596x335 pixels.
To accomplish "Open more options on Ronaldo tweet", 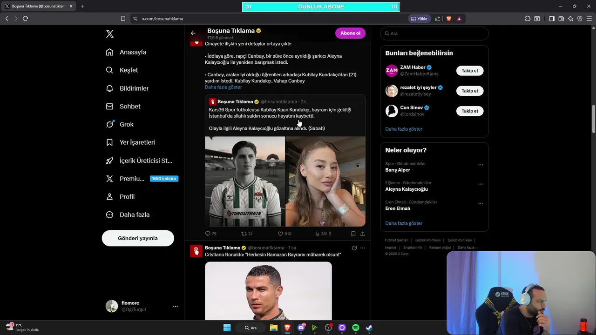I will pos(363,248).
